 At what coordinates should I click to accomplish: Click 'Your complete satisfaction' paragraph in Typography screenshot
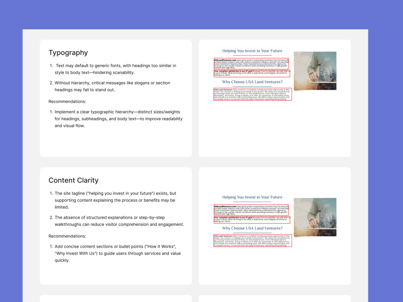click(252, 73)
